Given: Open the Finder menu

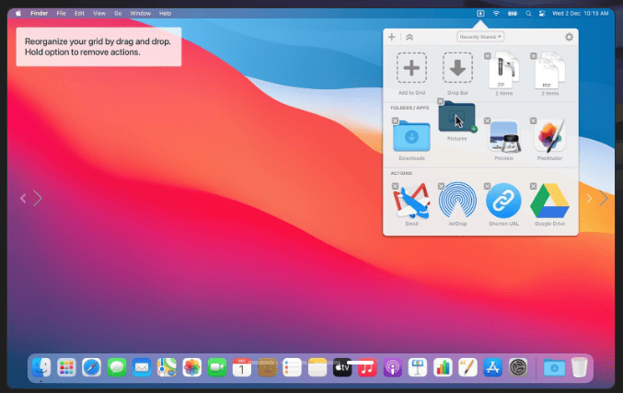Looking at the screenshot, I should (x=39, y=14).
